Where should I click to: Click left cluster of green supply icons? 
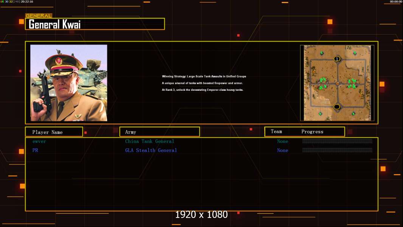coord(323,83)
